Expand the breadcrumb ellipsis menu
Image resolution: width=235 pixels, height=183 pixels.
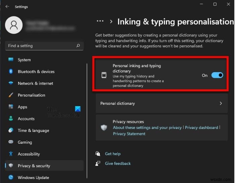pos(100,21)
